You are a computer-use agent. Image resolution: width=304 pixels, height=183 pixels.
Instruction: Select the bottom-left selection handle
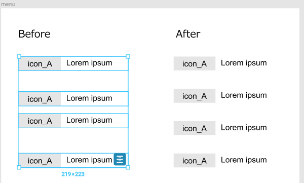coord(19,167)
